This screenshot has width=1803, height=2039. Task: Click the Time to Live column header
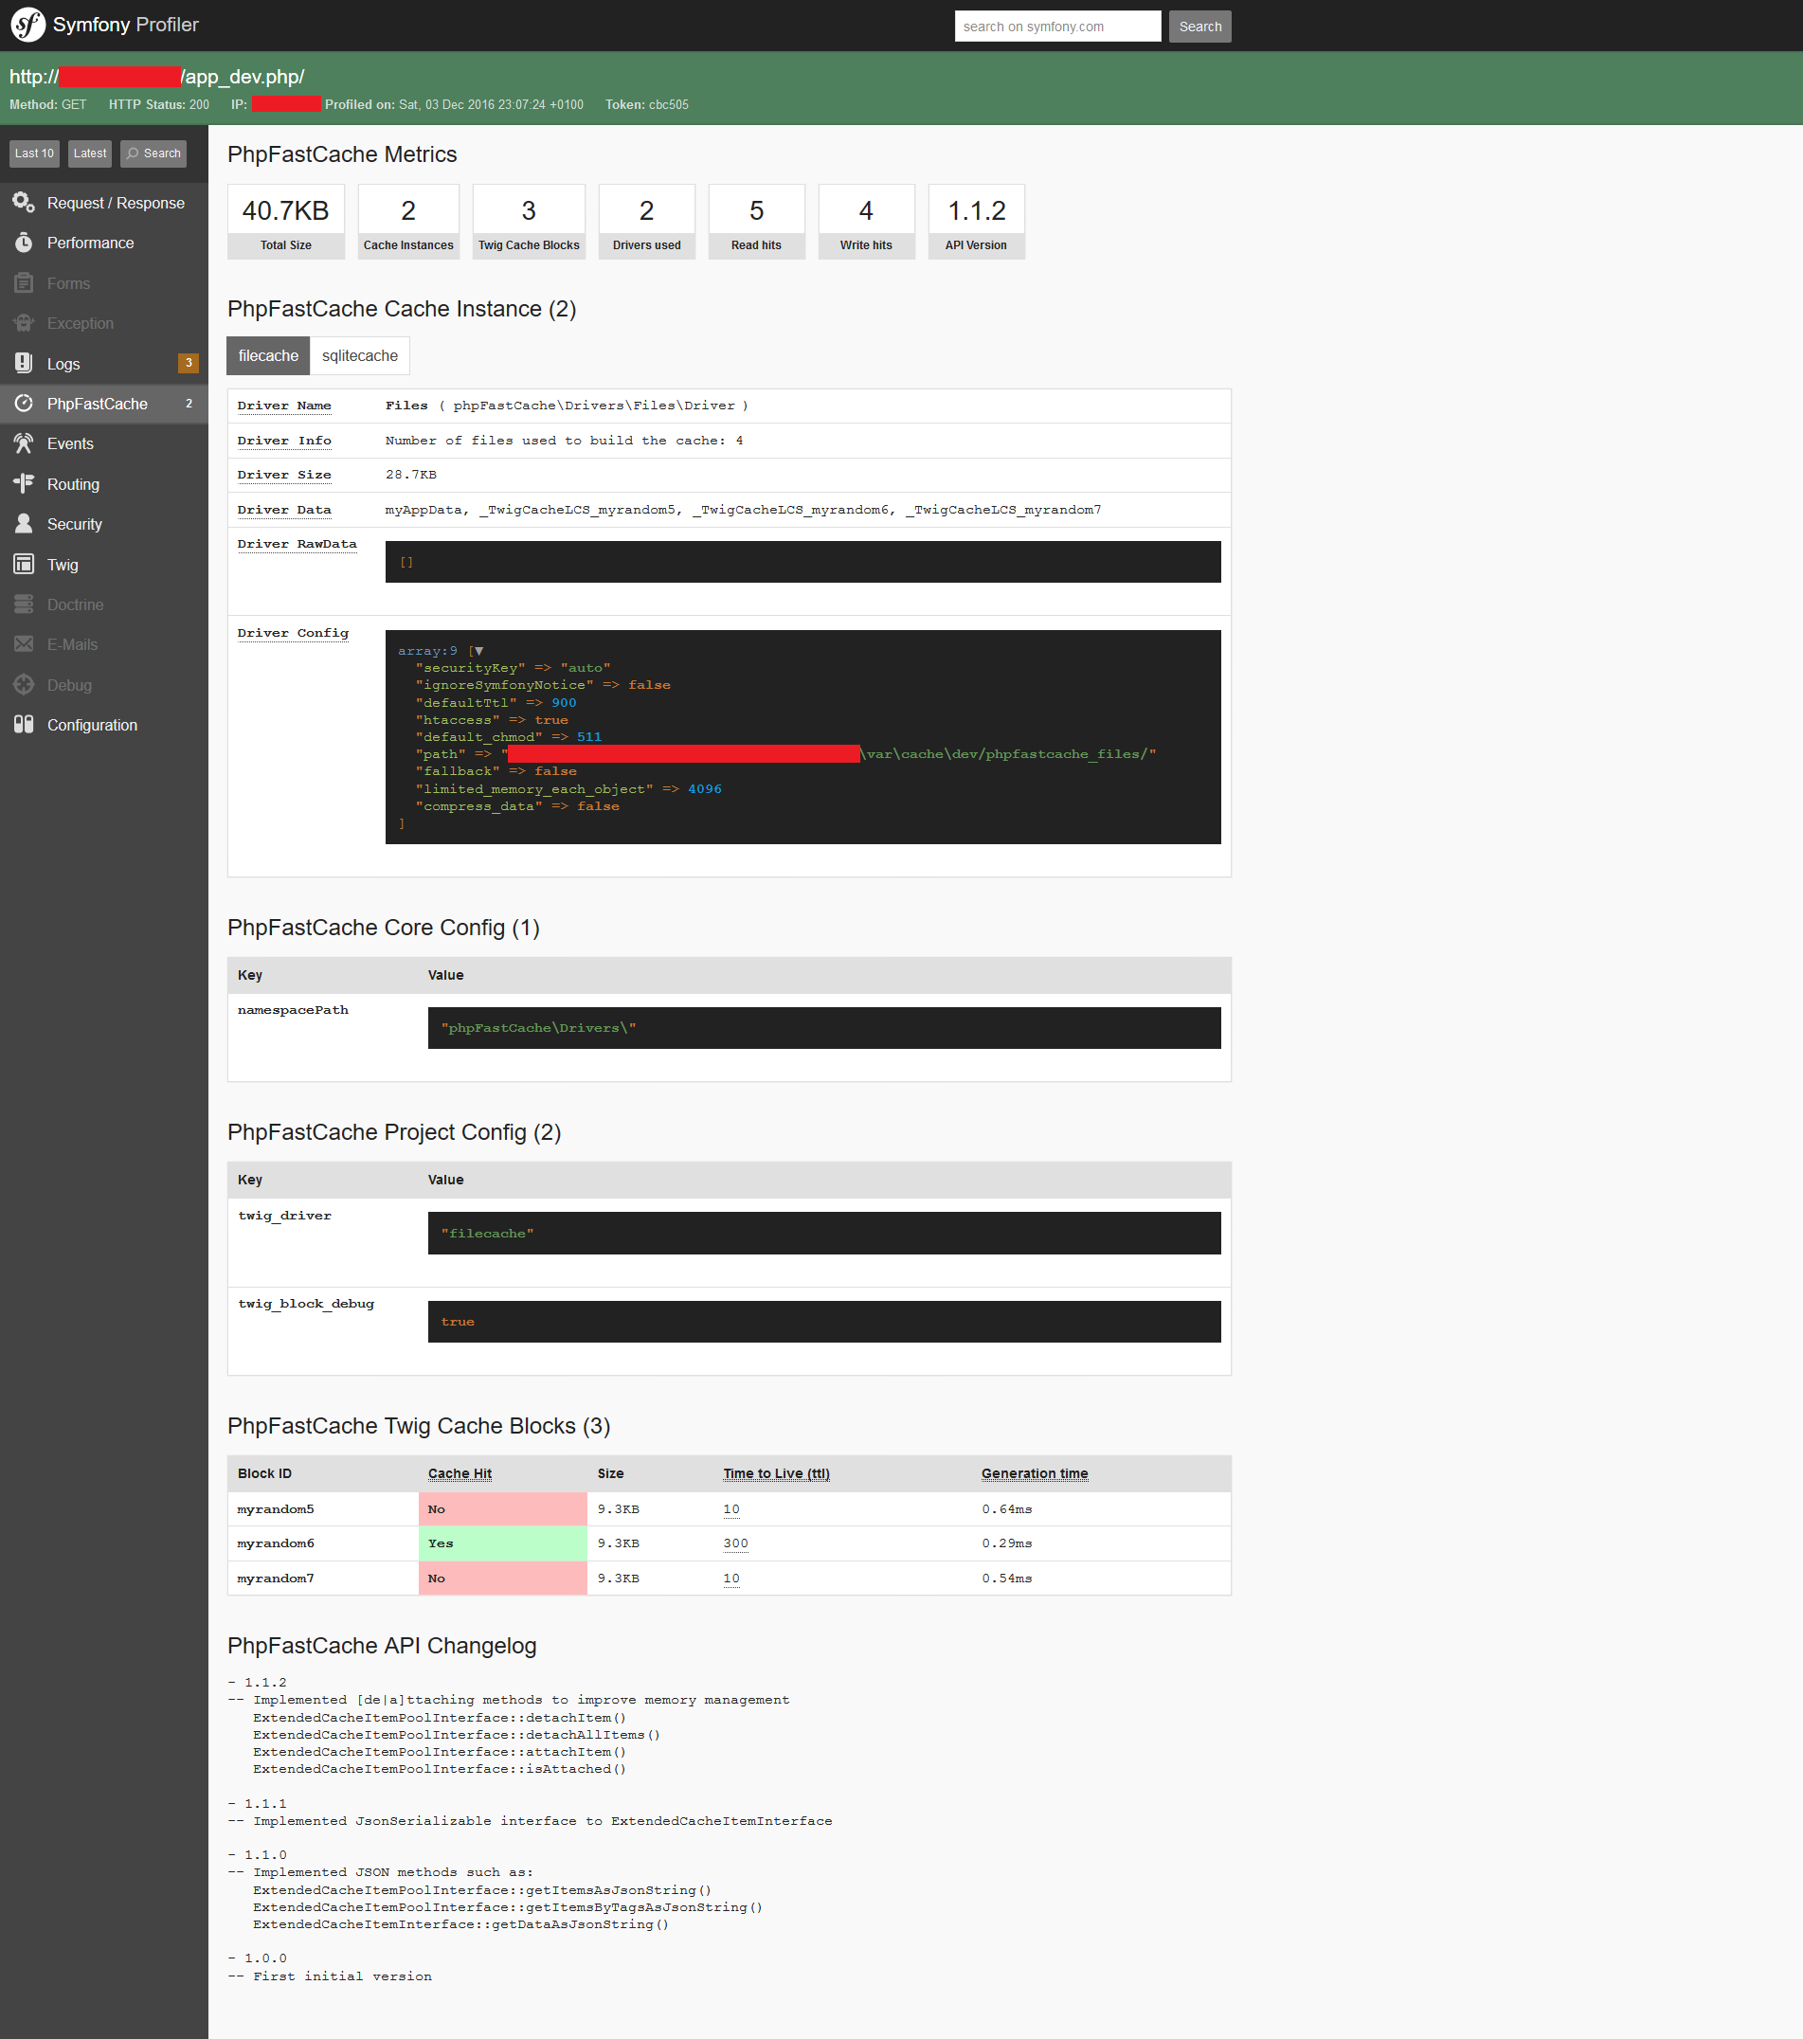tap(775, 1473)
